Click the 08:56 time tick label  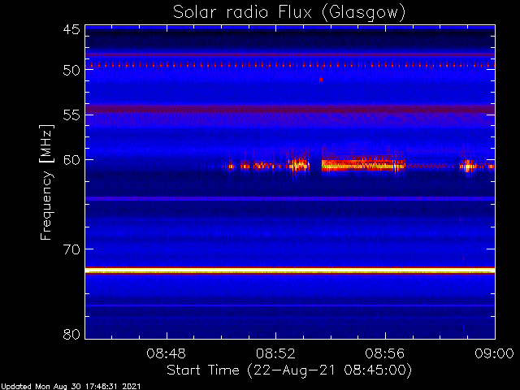pos(385,353)
